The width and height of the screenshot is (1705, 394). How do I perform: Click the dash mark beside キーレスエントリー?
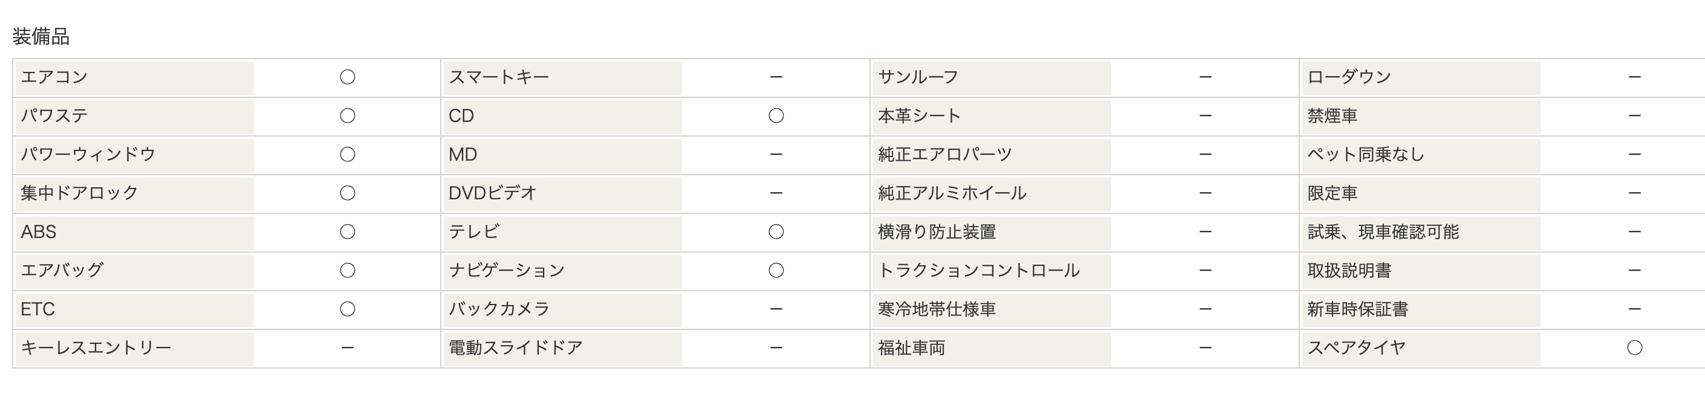point(348,347)
